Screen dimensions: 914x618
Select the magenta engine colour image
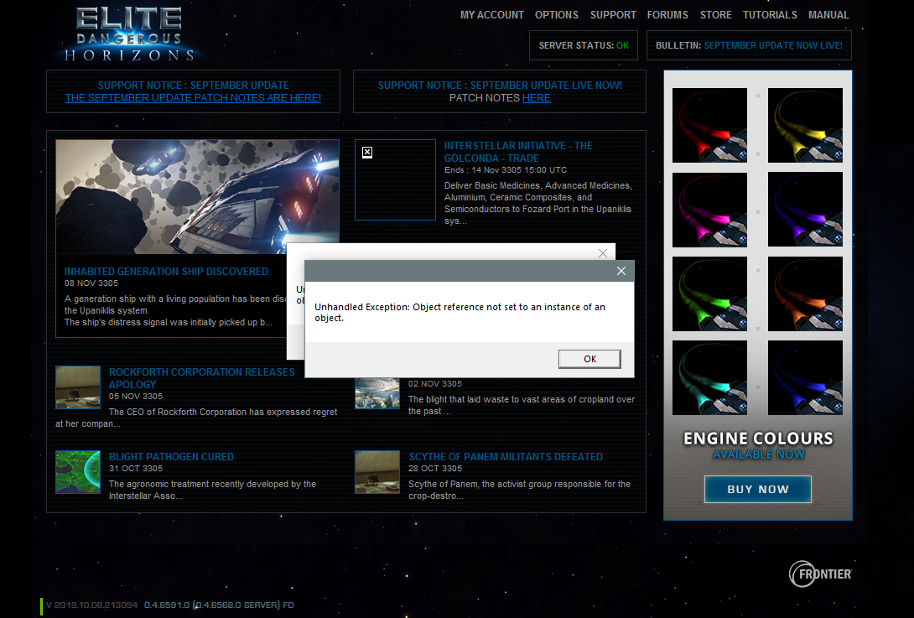pyautogui.click(x=709, y=210)
